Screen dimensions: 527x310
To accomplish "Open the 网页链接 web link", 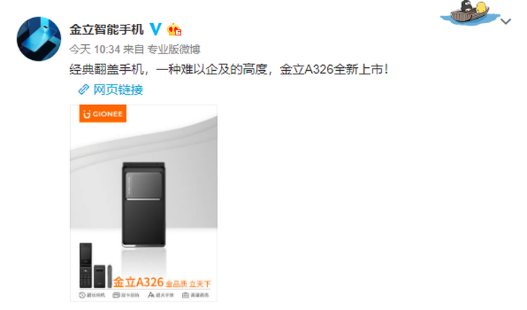I will tap(118, 90).
